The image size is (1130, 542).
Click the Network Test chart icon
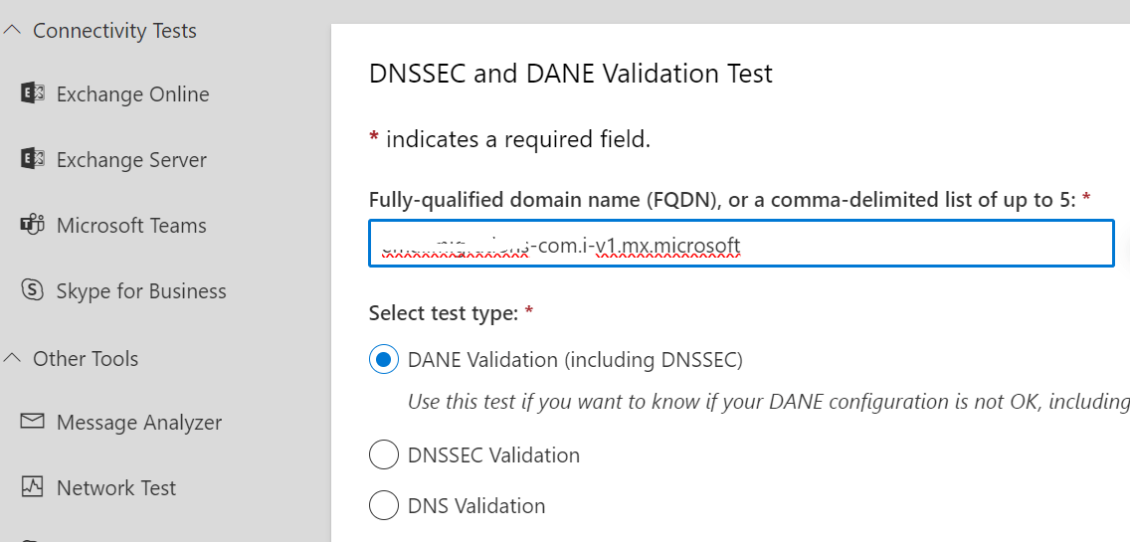(x=33, y=486)
